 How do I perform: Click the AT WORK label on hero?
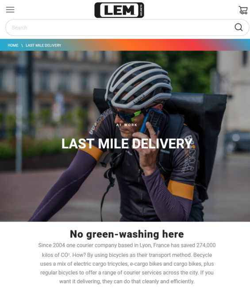127,125
